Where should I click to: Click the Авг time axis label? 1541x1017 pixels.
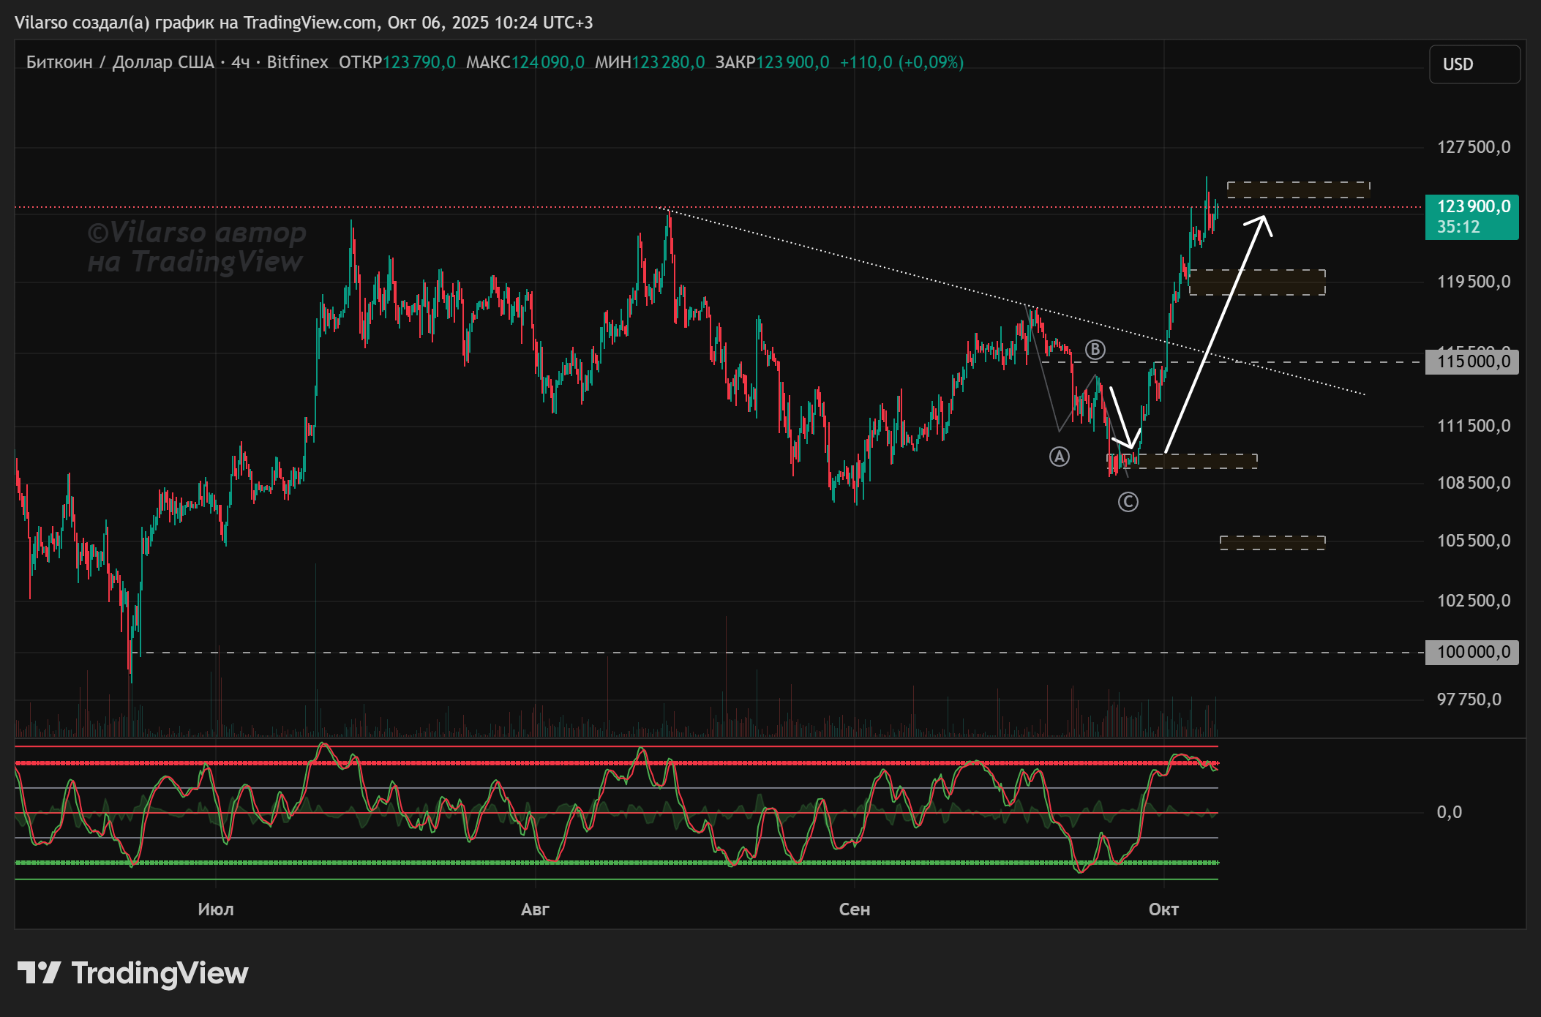pyautogui.click(x=535, y=909)
